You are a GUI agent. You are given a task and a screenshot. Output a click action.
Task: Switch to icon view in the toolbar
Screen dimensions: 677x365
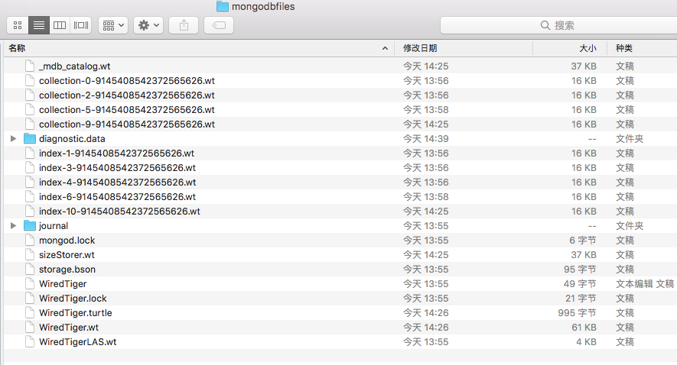18,25
